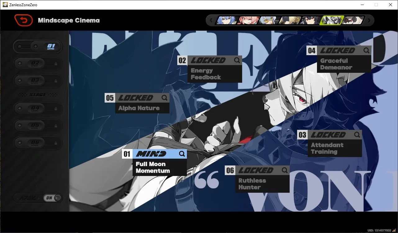The height and width of the screenshot is (233, 398).
Task: Click the red back arrow button
Action: pos(24,20)
